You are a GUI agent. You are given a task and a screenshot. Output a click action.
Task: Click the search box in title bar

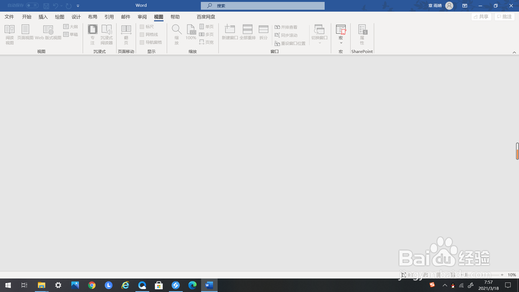click(x=263, y=6)
